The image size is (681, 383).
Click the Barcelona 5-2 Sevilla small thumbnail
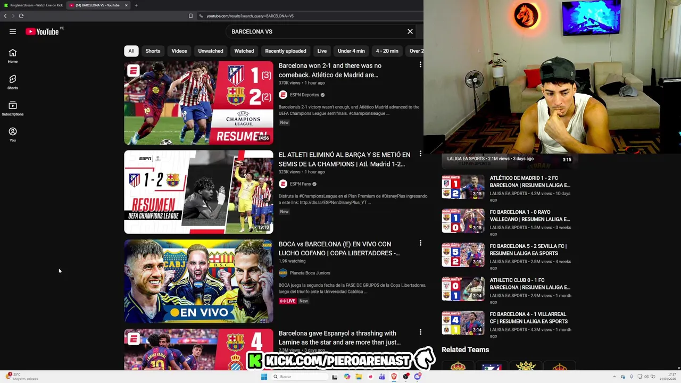(x=463, y=255)
